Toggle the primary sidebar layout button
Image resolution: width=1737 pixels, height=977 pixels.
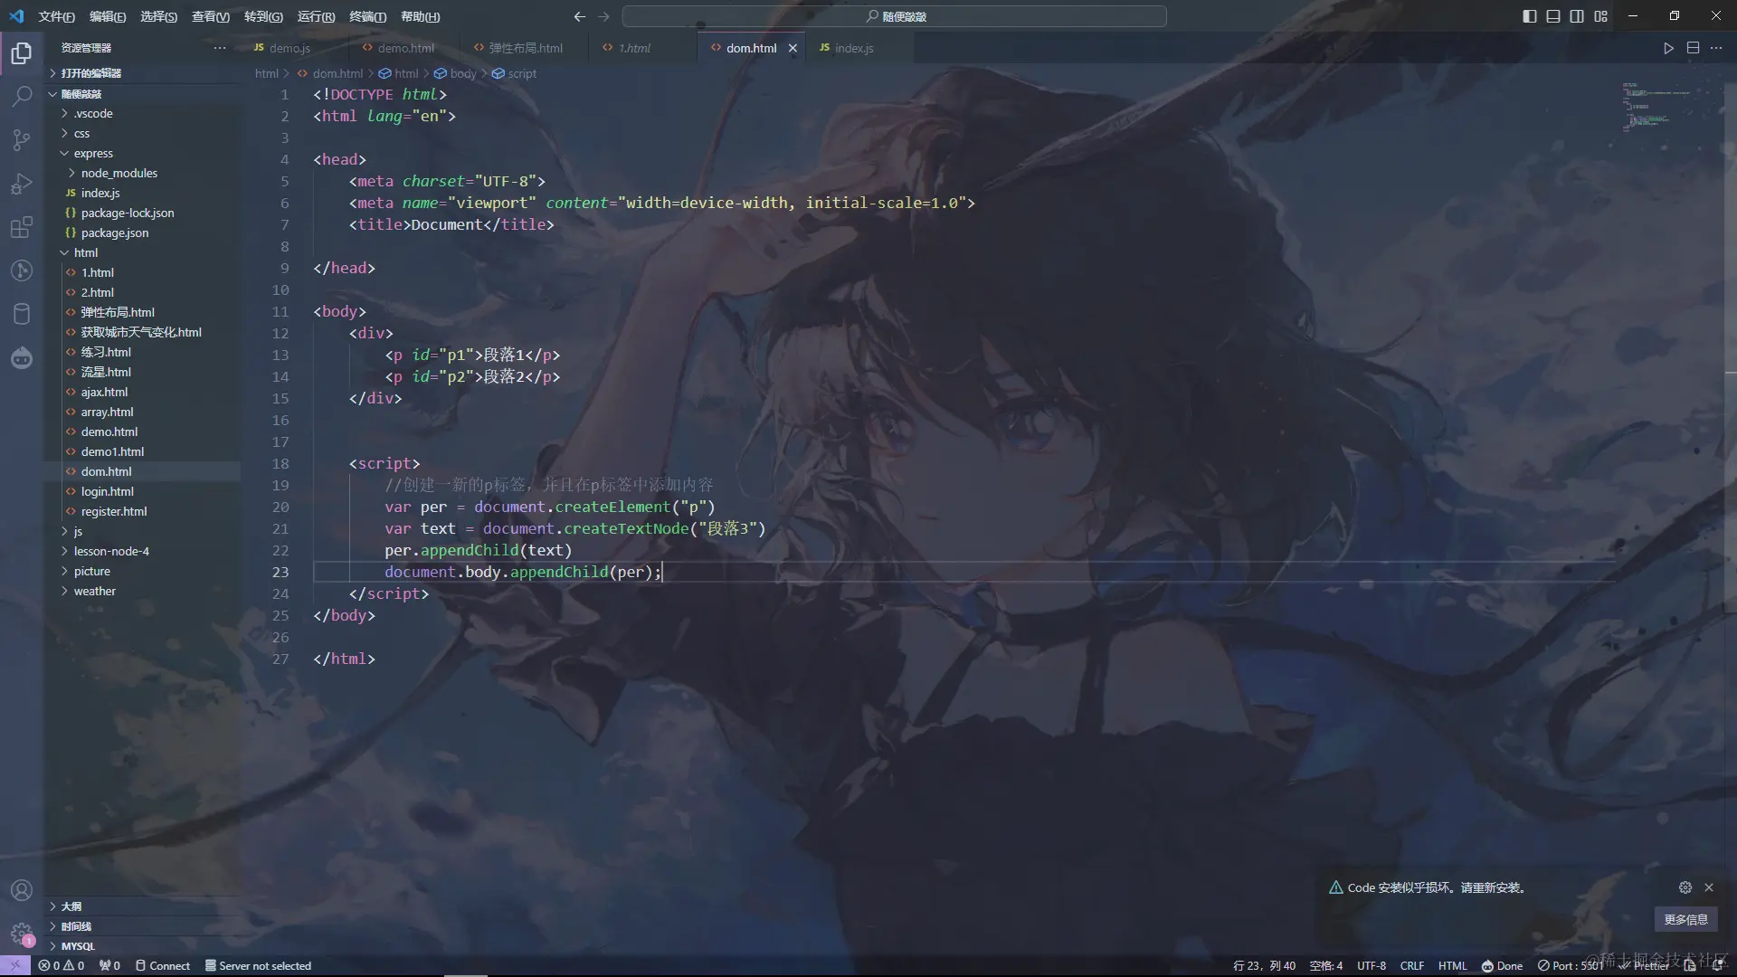[1529, 16]
